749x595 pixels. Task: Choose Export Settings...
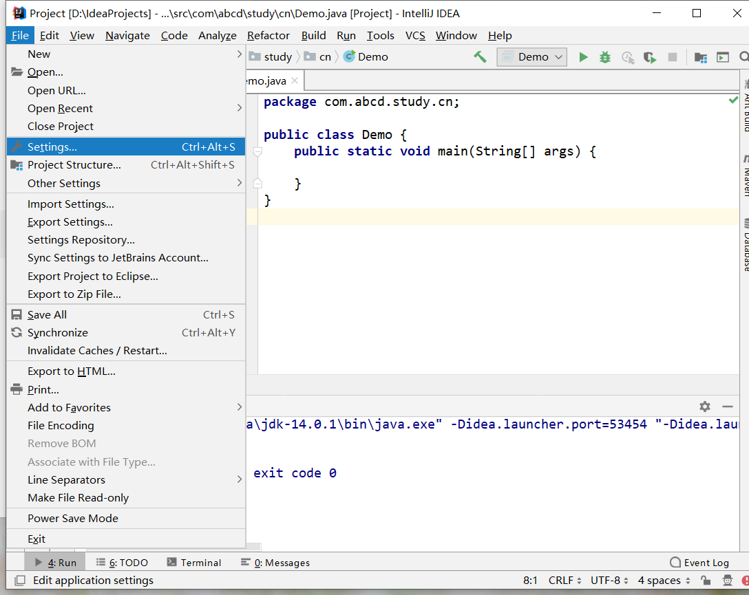pos(126,222)
